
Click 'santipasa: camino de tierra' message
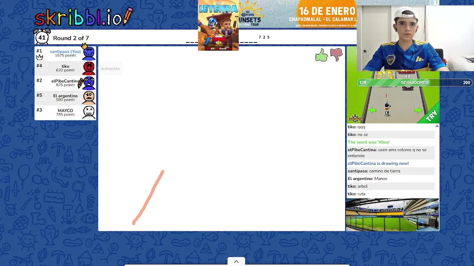click(x=391, y=171)
